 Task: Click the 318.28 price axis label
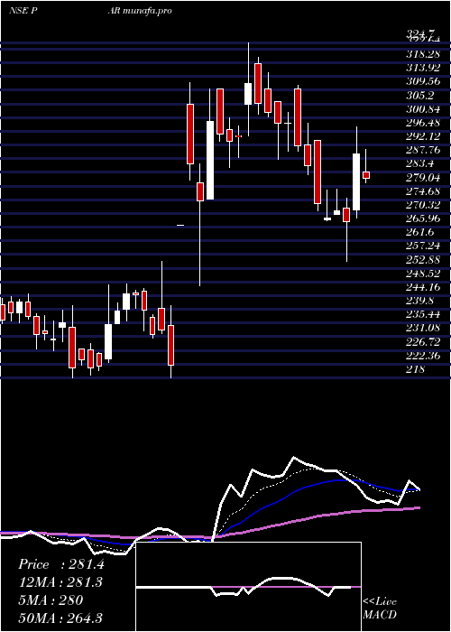point(422,53)
